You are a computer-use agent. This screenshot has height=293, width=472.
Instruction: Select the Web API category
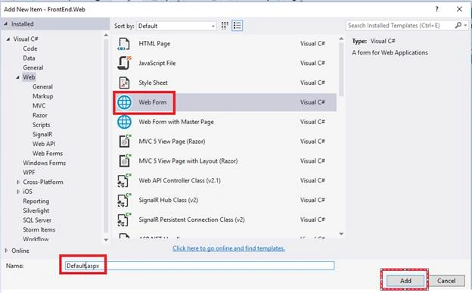pyautogui.click(x=44, y=144)
